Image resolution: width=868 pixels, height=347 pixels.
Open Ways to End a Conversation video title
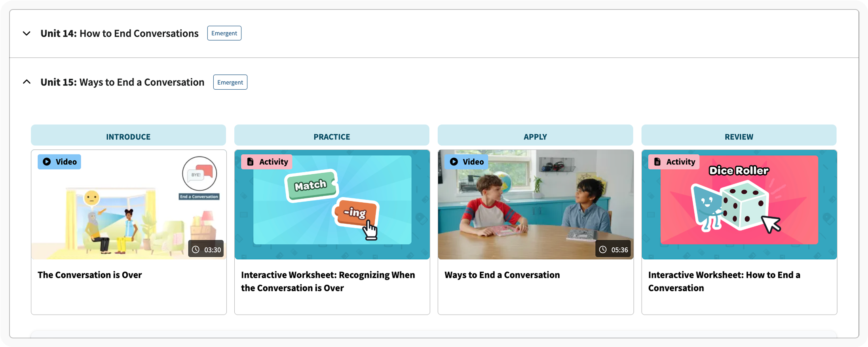click(502, 275)
